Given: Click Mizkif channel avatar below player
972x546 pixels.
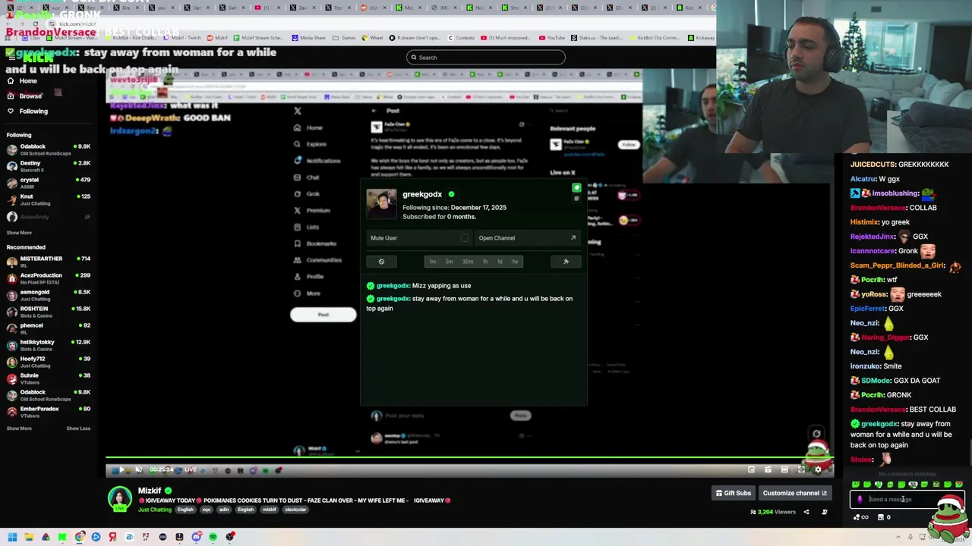Looking at the screenshot, I should click(x=119, y=498).
